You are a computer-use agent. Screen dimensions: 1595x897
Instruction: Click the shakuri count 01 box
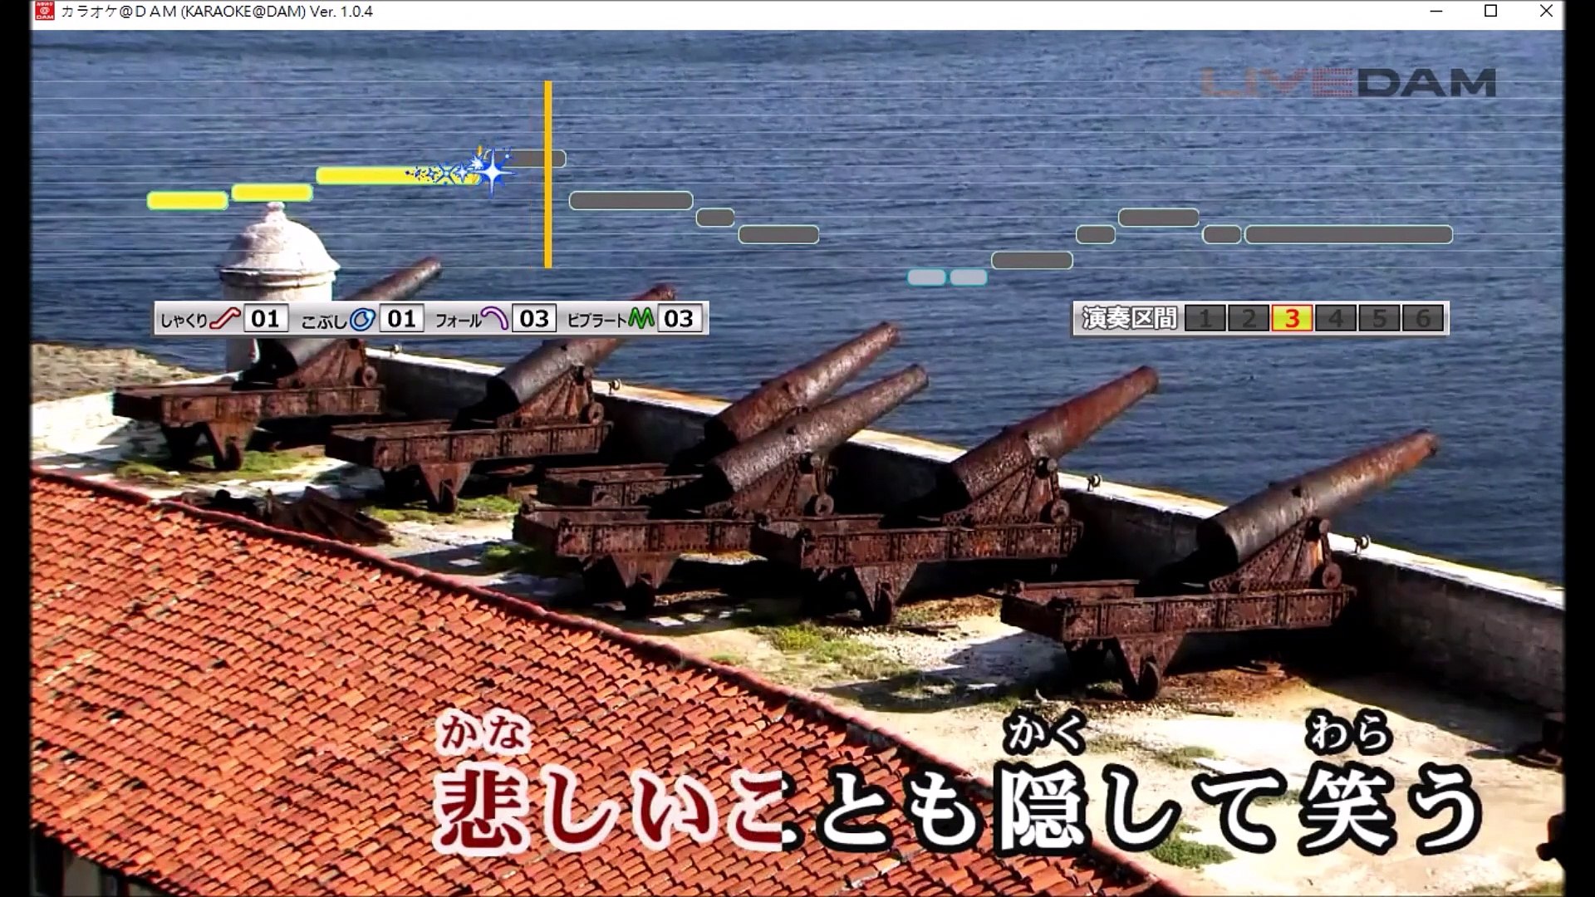pyautogui.click(x=266, y=319)
